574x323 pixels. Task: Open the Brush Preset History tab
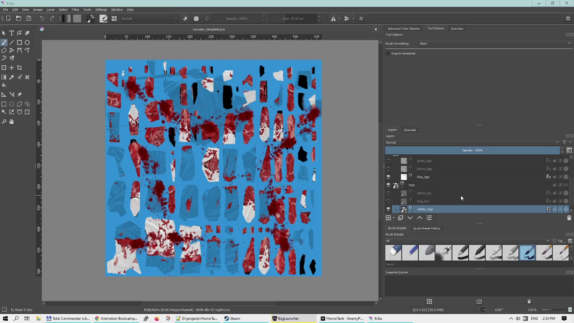426,228
